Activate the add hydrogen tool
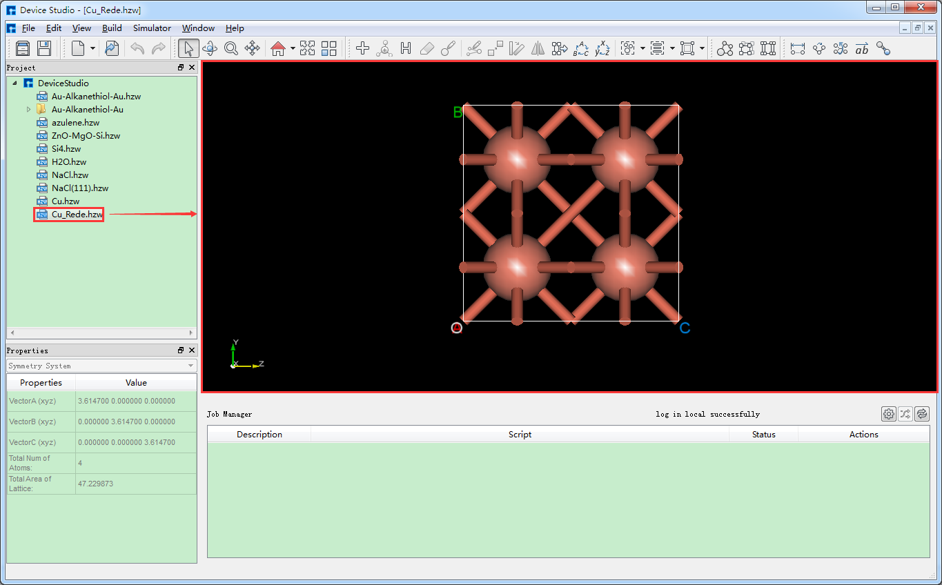Screen dimensions: 942x585 pos(406,48)
